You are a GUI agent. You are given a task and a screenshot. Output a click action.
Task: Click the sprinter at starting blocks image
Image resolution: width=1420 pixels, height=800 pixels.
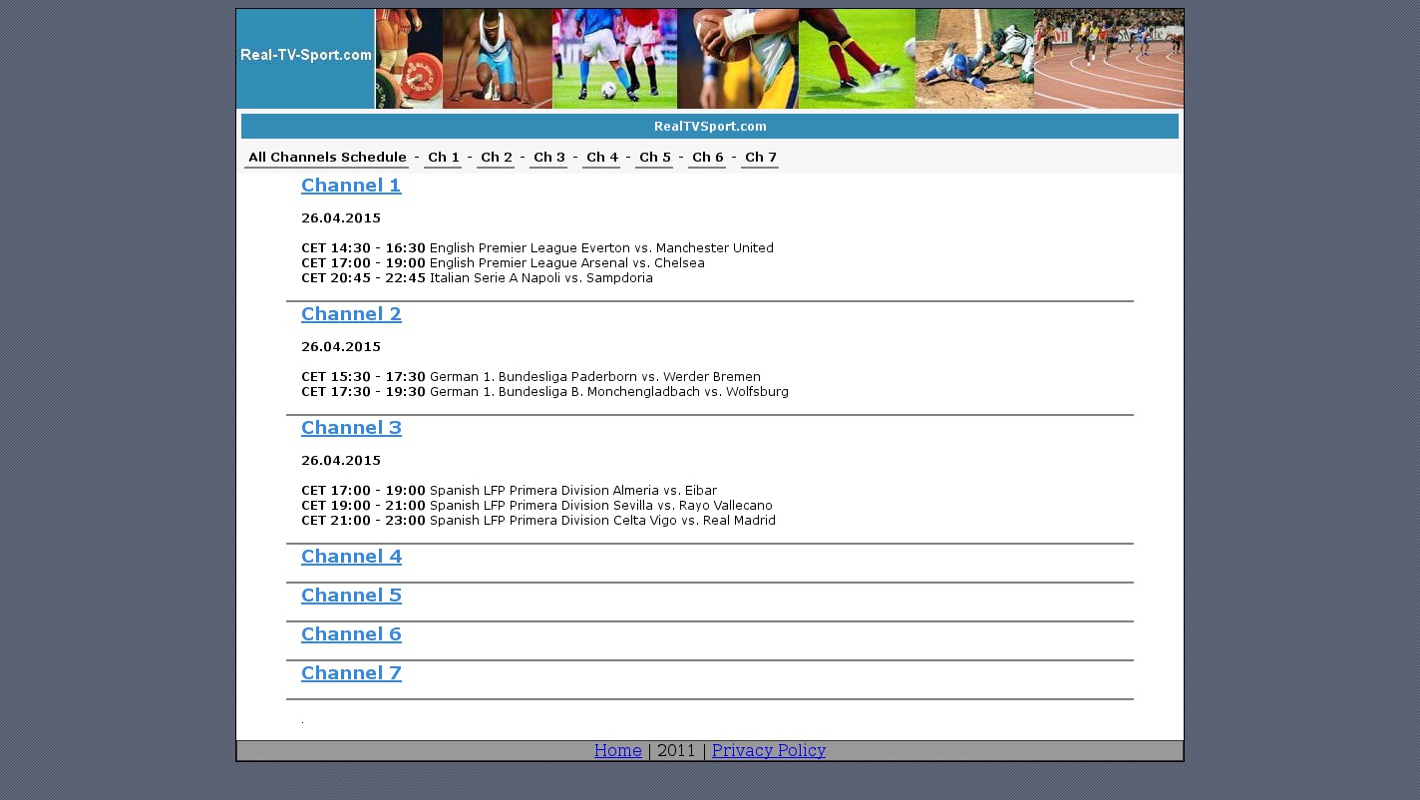click(497, 59)
